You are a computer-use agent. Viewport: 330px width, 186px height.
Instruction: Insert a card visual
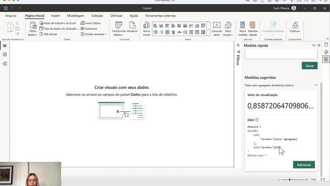coord(185,32)
